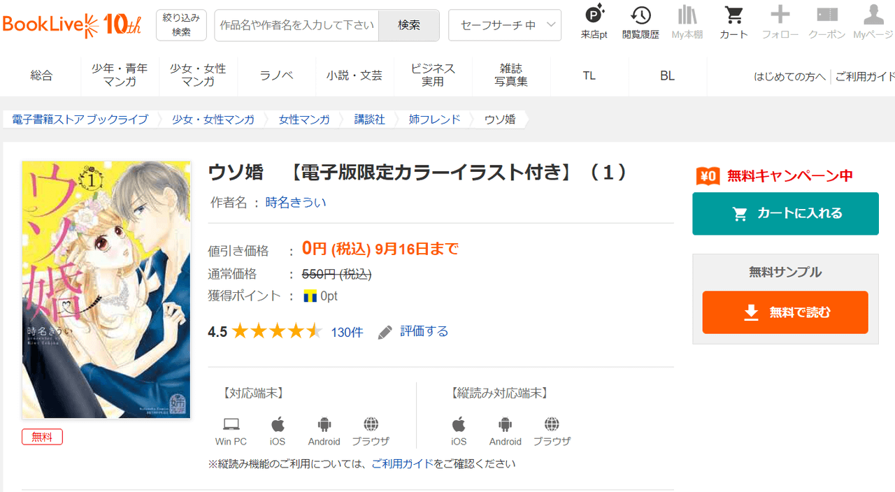Click the 姉フレンド breadcrumb link
Image resolution: width=895 pixels, height=492 pixels.
(x=434, y=120)
